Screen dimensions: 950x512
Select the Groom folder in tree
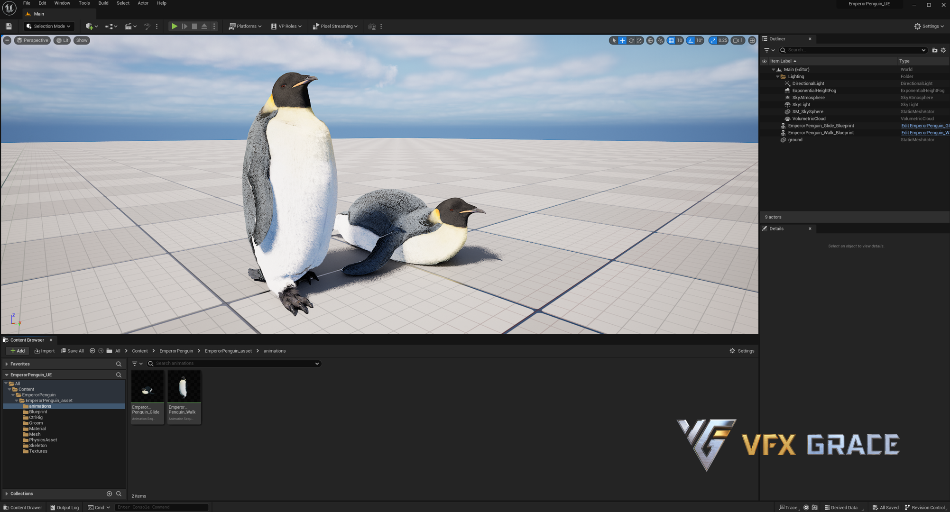point(36,423)
